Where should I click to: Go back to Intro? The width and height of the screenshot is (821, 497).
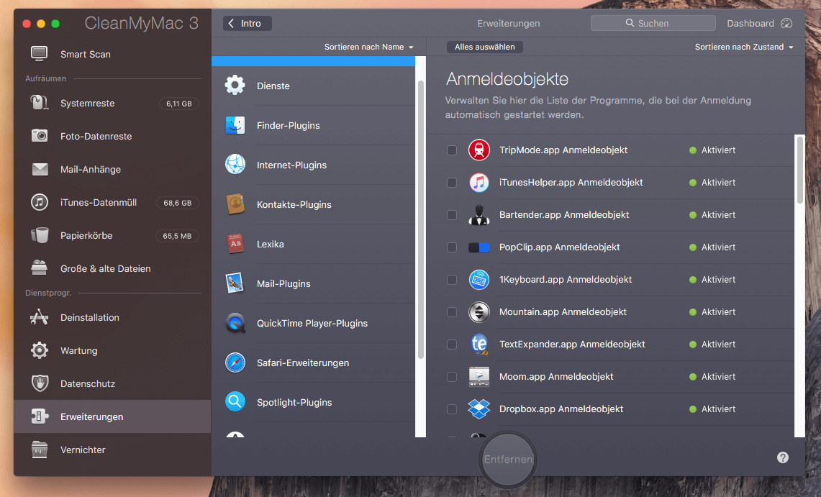[247, 23]
